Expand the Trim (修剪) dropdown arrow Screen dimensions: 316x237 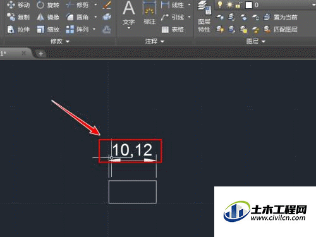pyautogui.click(x=95, y=4)
